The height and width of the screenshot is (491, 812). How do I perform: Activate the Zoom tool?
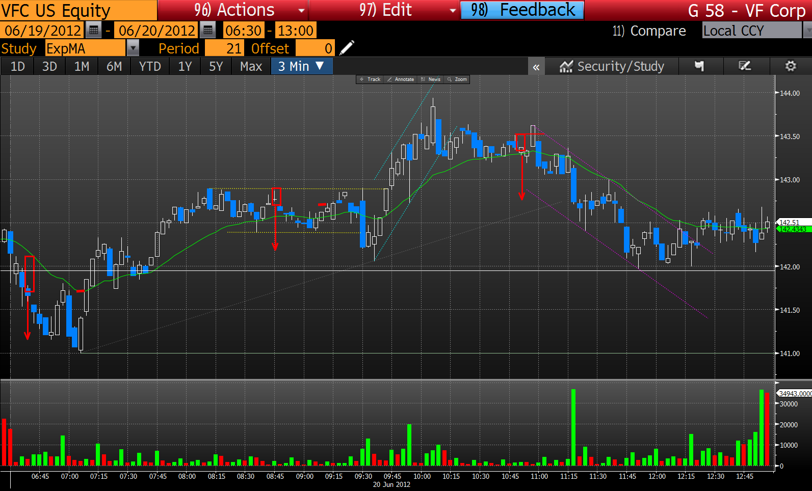tap(457, 79)
